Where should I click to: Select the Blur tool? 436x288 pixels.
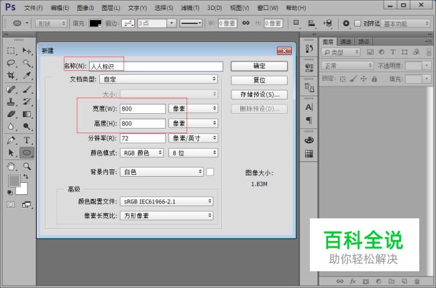point(11,127)
